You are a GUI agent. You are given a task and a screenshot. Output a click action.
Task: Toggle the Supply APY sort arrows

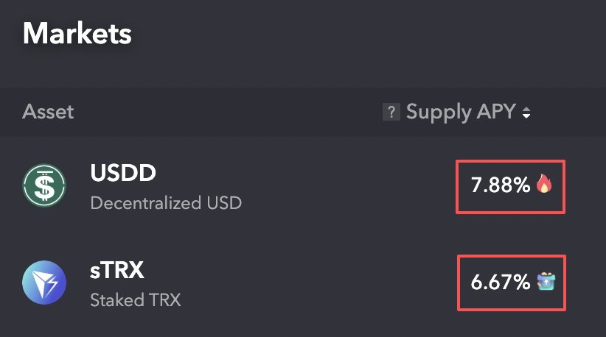[526, 113]
